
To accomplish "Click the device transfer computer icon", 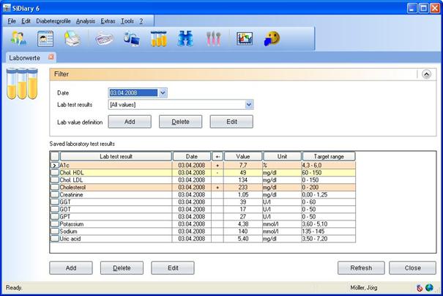I will [x=132, y=40].
